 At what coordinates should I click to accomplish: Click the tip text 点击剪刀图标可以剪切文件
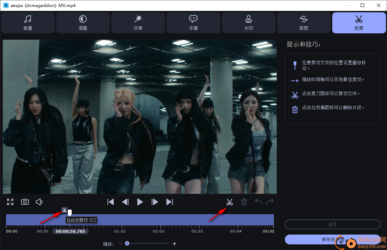pos(331,93)
